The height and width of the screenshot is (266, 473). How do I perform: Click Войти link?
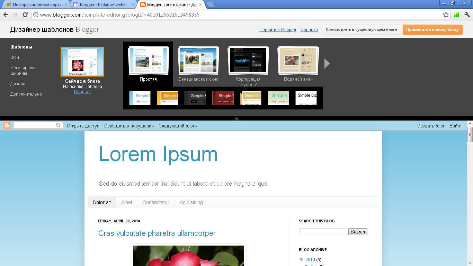pos(455,126)
